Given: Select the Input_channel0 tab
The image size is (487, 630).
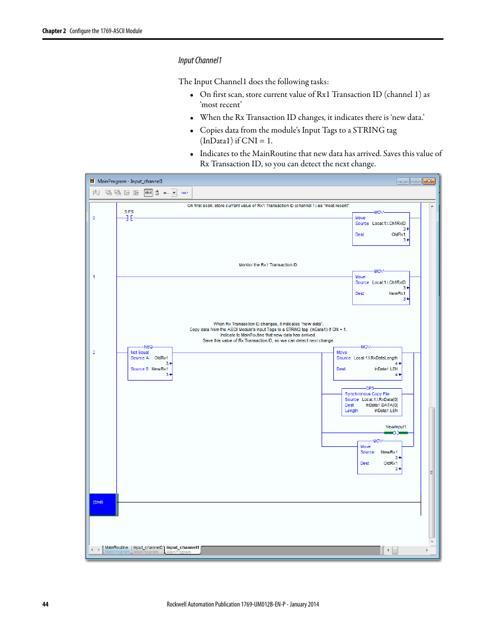Looking at the screenshot, I should coord(148,549).
